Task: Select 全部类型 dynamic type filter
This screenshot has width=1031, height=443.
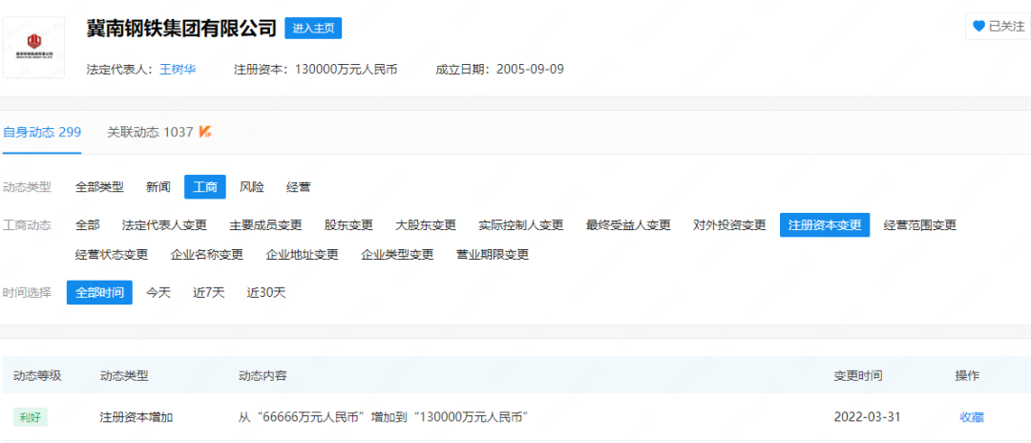Action: click(x=99, y=187)
